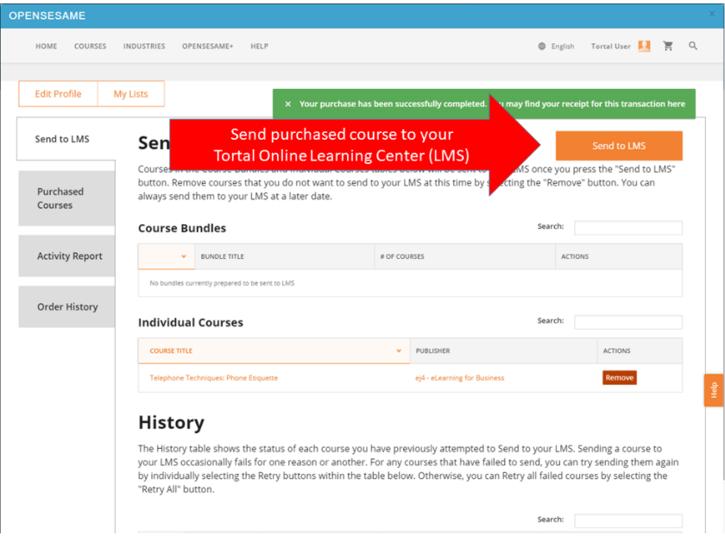Click the globe language icon

pos(541,47)
